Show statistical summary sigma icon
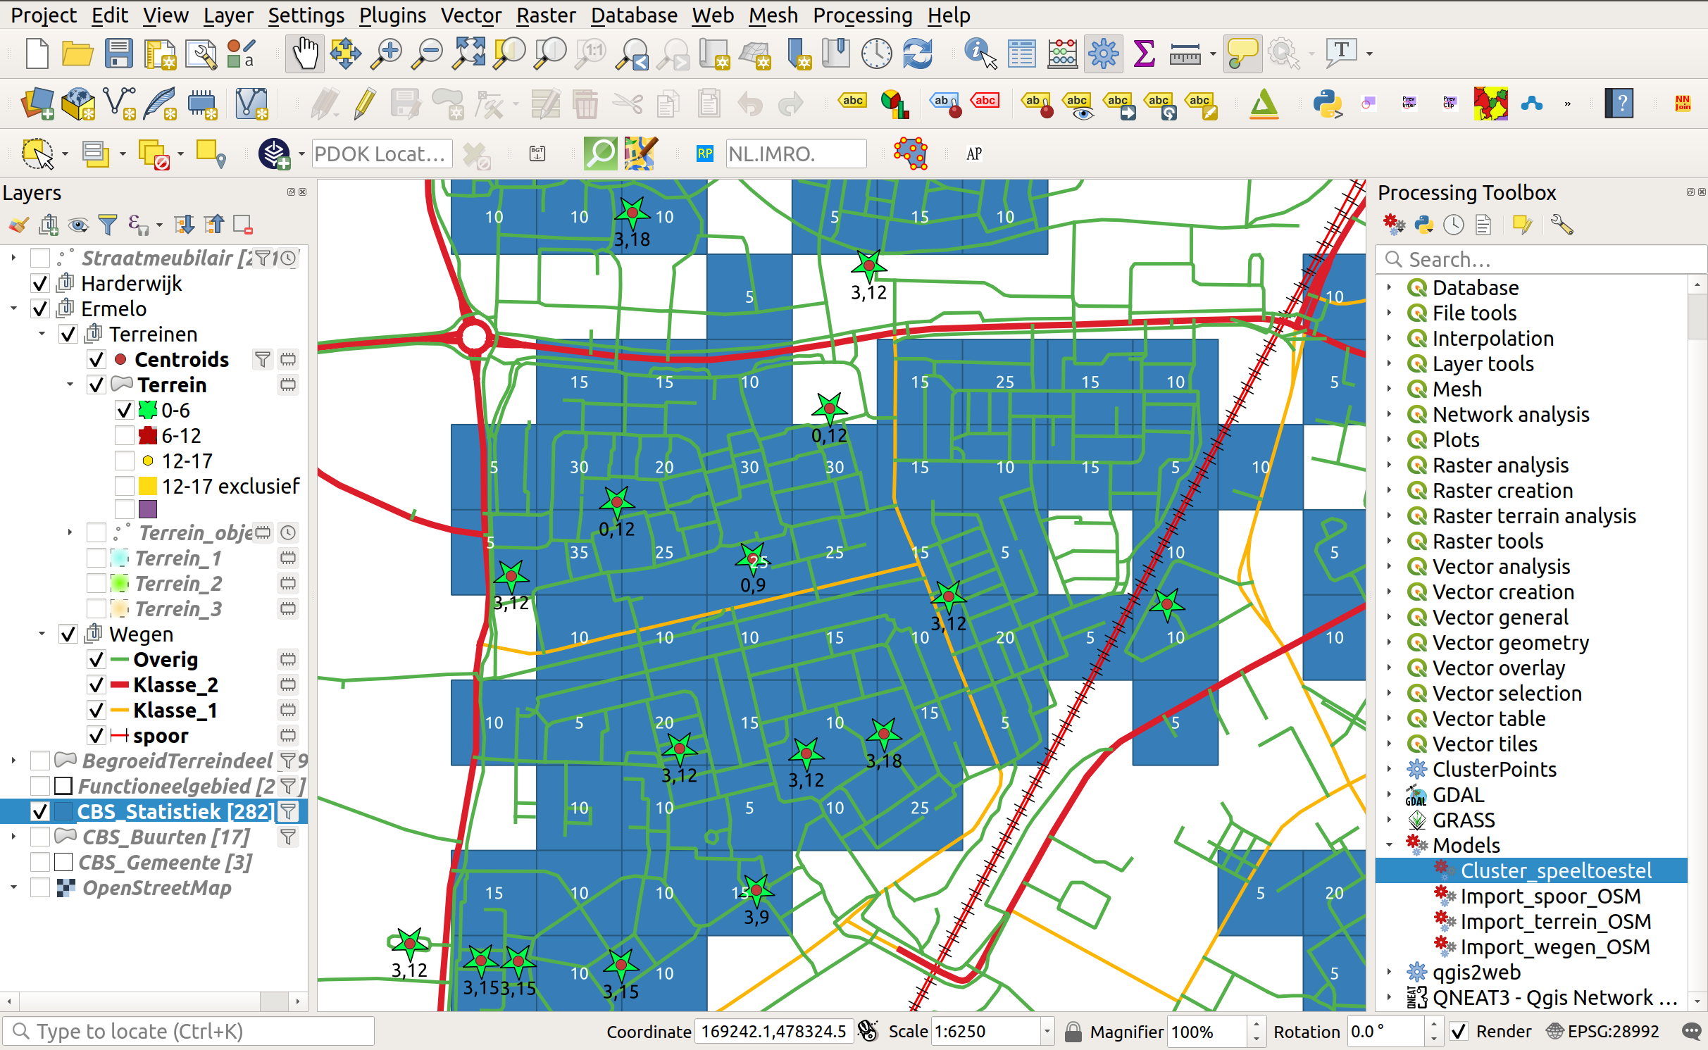The width and height of the screenshot is (1708, 1050). click(1145, 54)
